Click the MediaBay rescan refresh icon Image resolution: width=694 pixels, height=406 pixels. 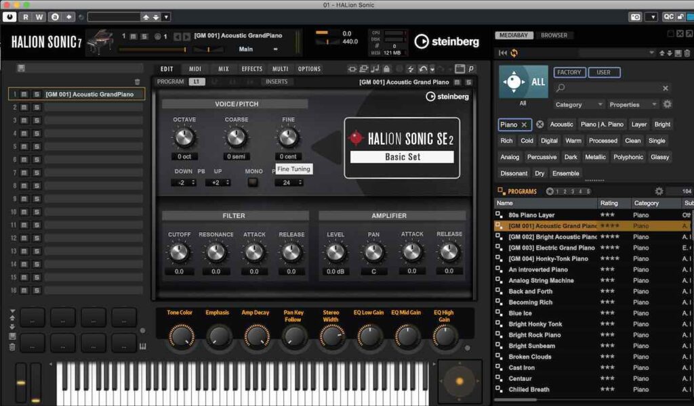514,52
